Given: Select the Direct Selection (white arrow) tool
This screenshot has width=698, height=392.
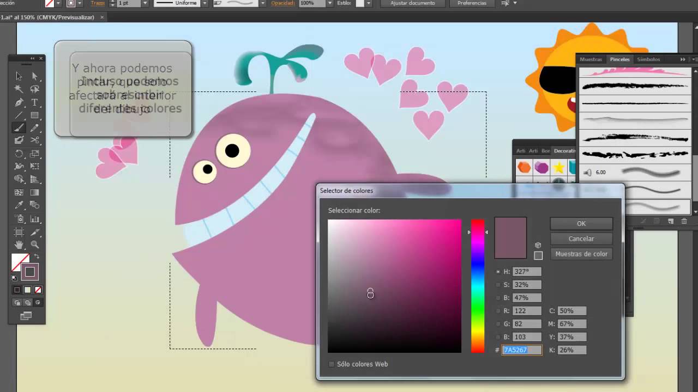Looking at the screenshot, I should coord(35,76).
